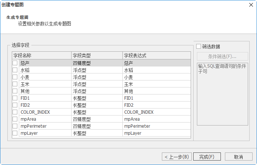257x165 pixels.
Task: Select the mpPerimeter field checkbox
Action: click(15, 126)
